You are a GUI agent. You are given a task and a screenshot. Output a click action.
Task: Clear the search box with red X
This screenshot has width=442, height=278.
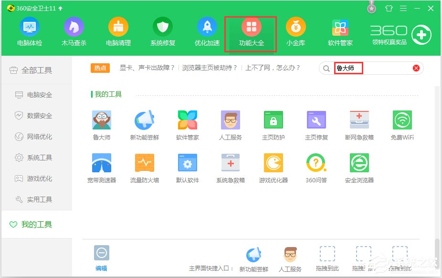pyautogui.click(x=416, y=68)
